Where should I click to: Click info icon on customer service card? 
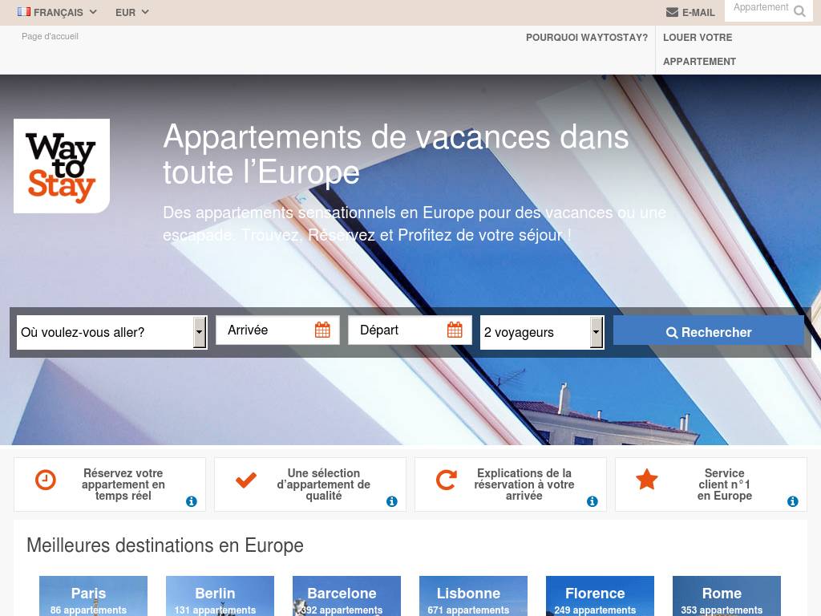pyautogui.click(x=793, y=501)
